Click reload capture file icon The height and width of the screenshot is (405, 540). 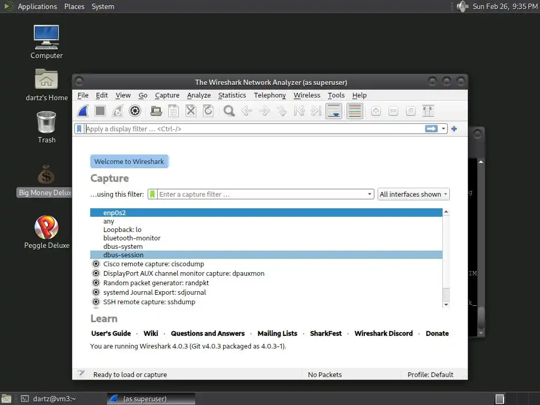click(208, 111)
